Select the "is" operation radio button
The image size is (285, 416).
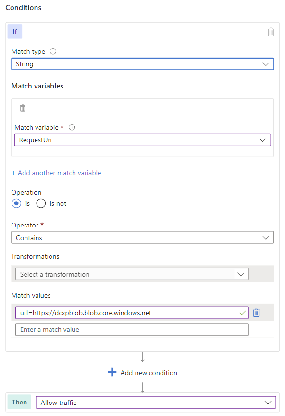pos(16,203)
